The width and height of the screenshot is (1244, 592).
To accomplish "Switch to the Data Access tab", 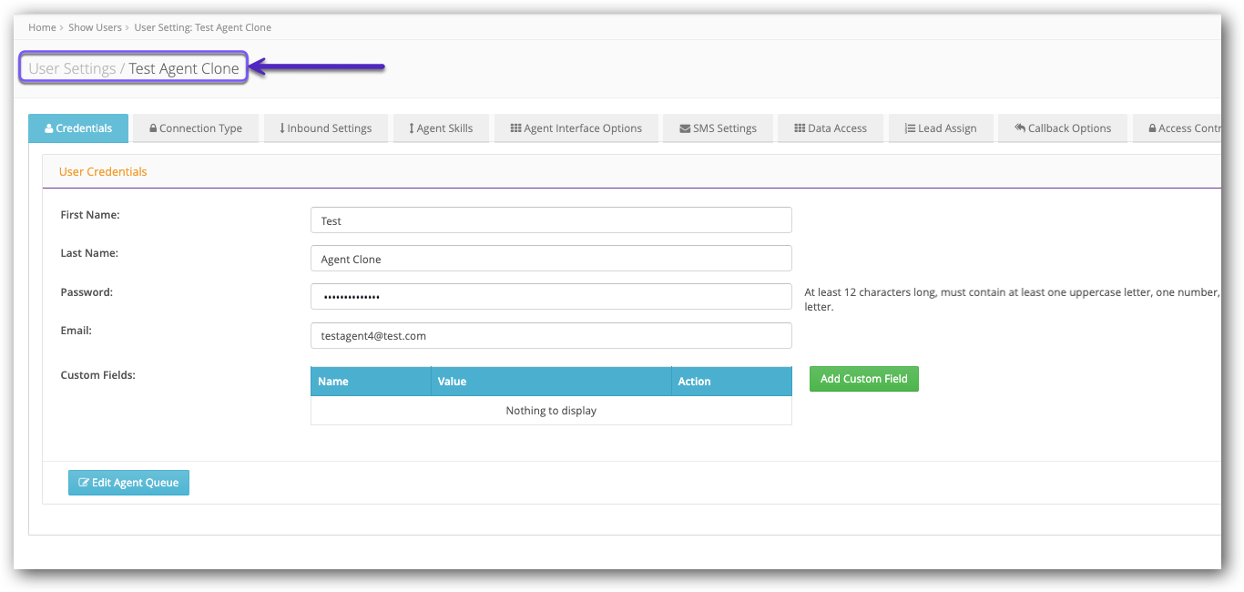I will (x=830, y=128).
